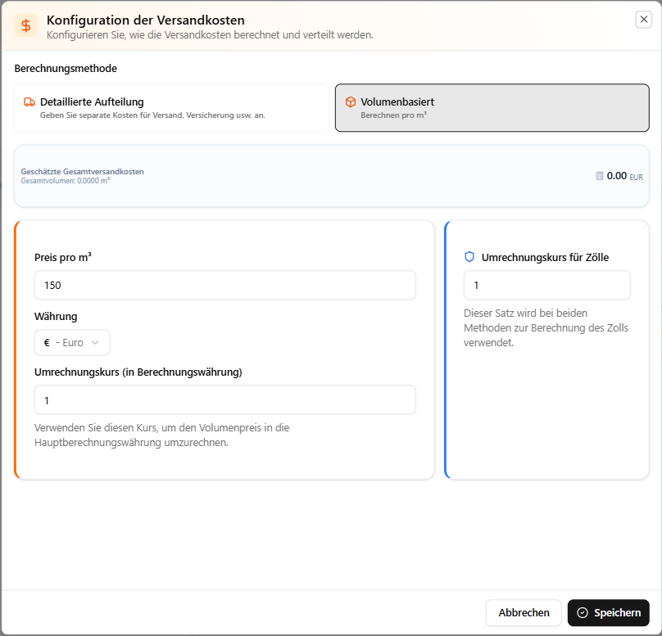Viewport: 662px width, 636px height.
Task: Click the orange dollar sign header icon
Action: coord(25,25)
